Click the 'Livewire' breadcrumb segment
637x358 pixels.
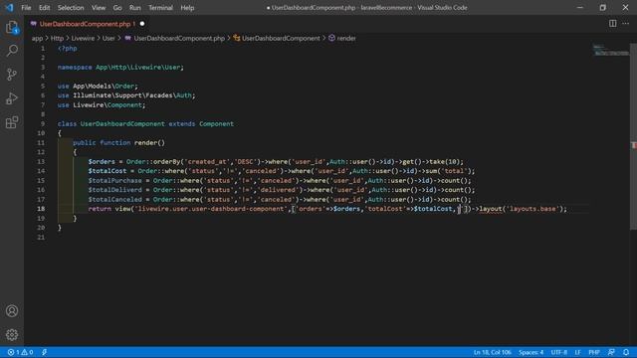click(x=83, y=38)
